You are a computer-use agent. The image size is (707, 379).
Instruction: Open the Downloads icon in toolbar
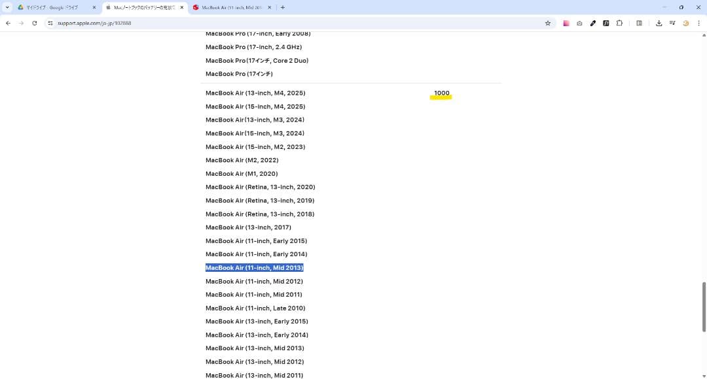click(659, 23)
